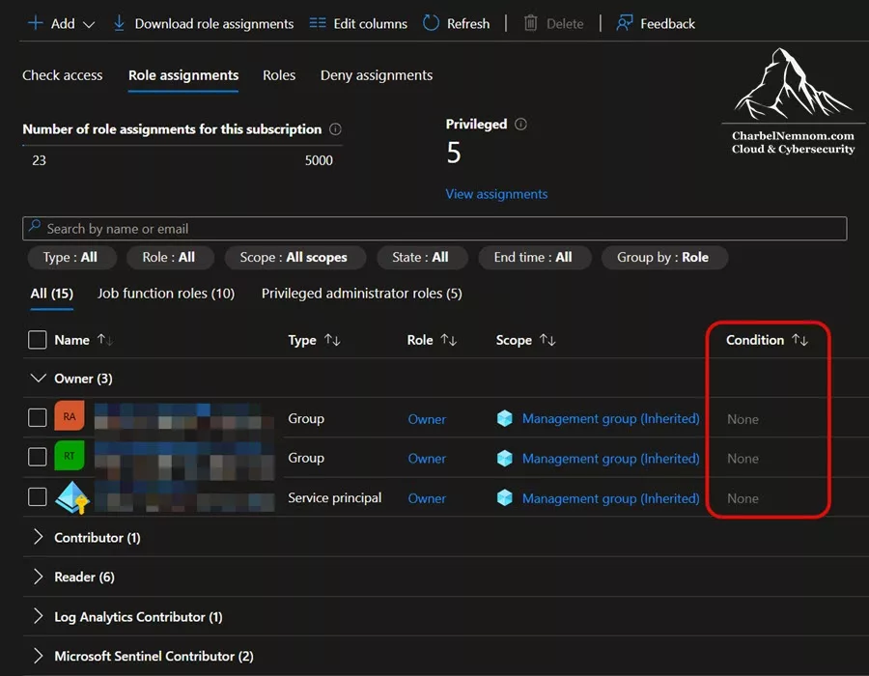Screen dimensions: 869x676
Task: Open Owner role link in RT row
Action: pyautogui.click(x=427, y=459)
